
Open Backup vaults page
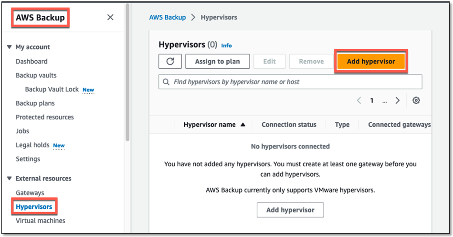[36, 75]
